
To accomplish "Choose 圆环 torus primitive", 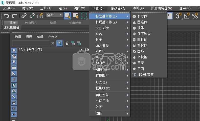I will 149,51.
